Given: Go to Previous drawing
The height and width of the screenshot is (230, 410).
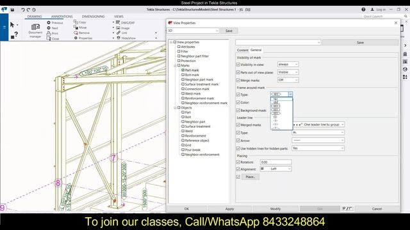Looking at the screenshot, I should [55, 23].
